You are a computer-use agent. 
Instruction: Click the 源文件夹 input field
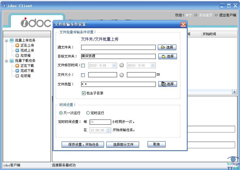point(118,47)
